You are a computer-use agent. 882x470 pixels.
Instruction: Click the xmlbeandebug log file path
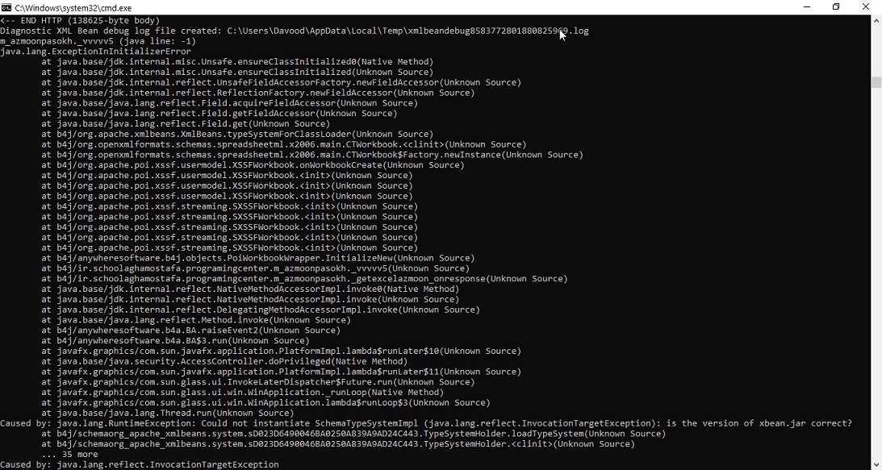[408, 31]
